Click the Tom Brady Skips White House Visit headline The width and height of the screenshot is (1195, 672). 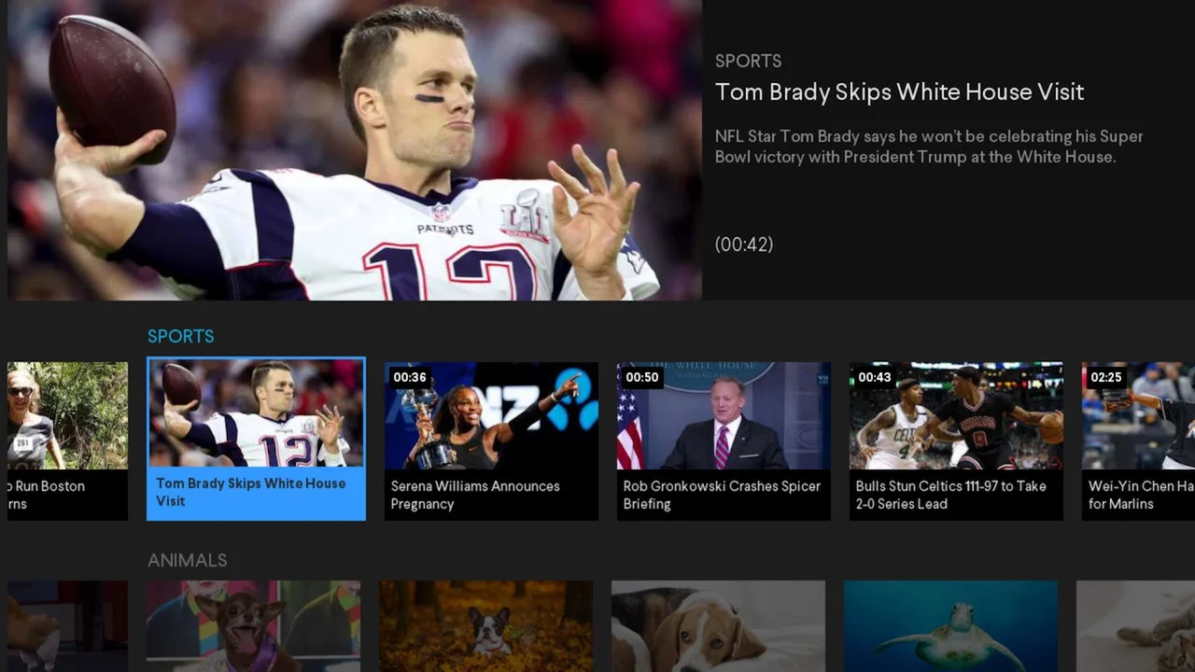(899, 92)
